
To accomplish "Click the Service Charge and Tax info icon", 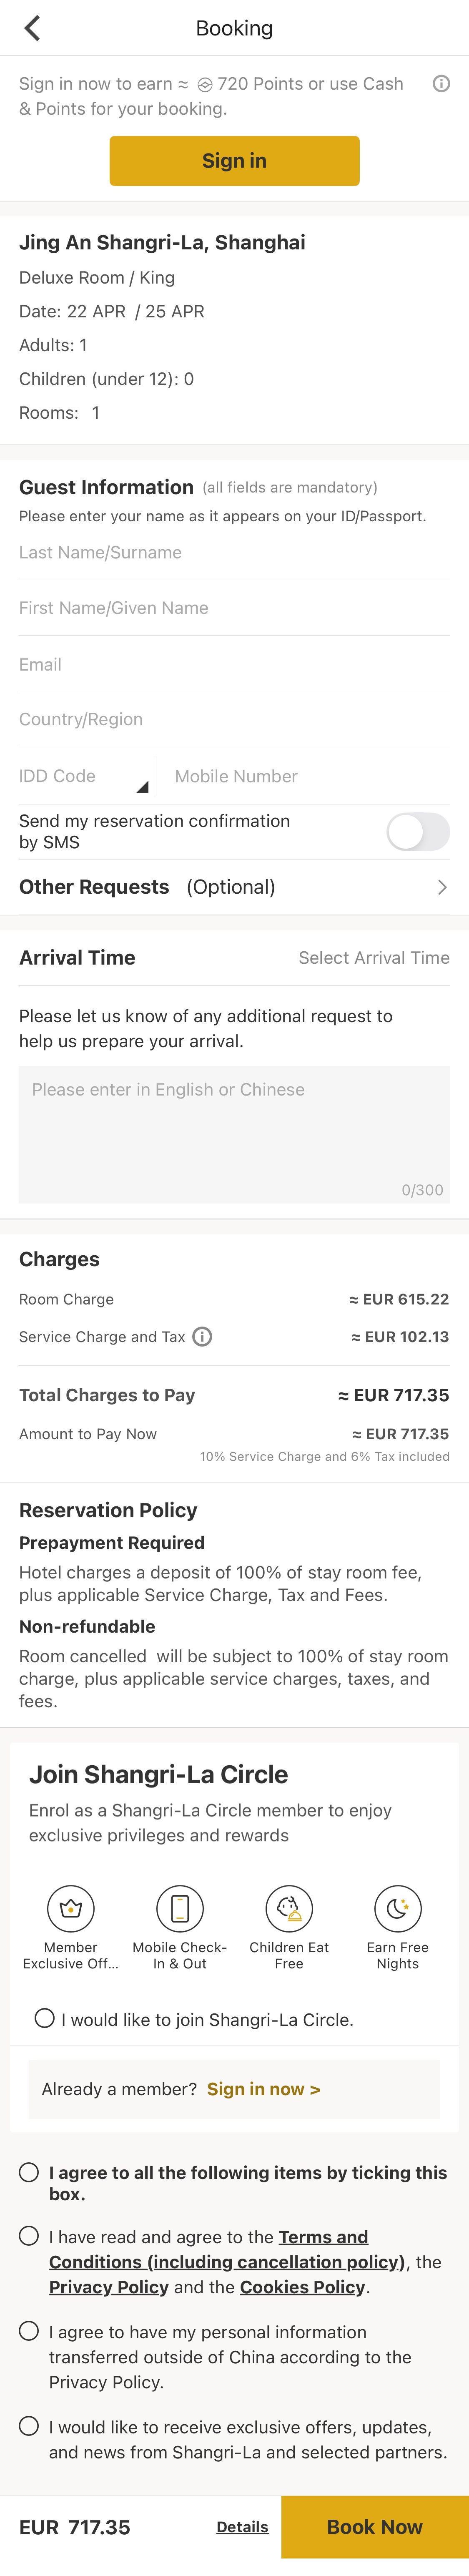I will coord(203,1337).
